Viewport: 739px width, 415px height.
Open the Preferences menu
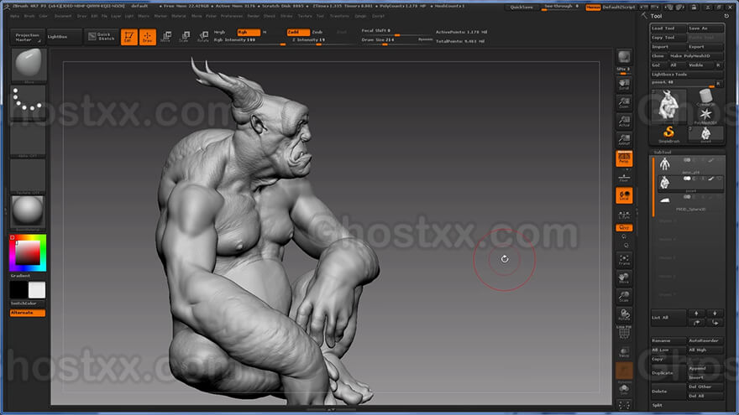(232, 16)
